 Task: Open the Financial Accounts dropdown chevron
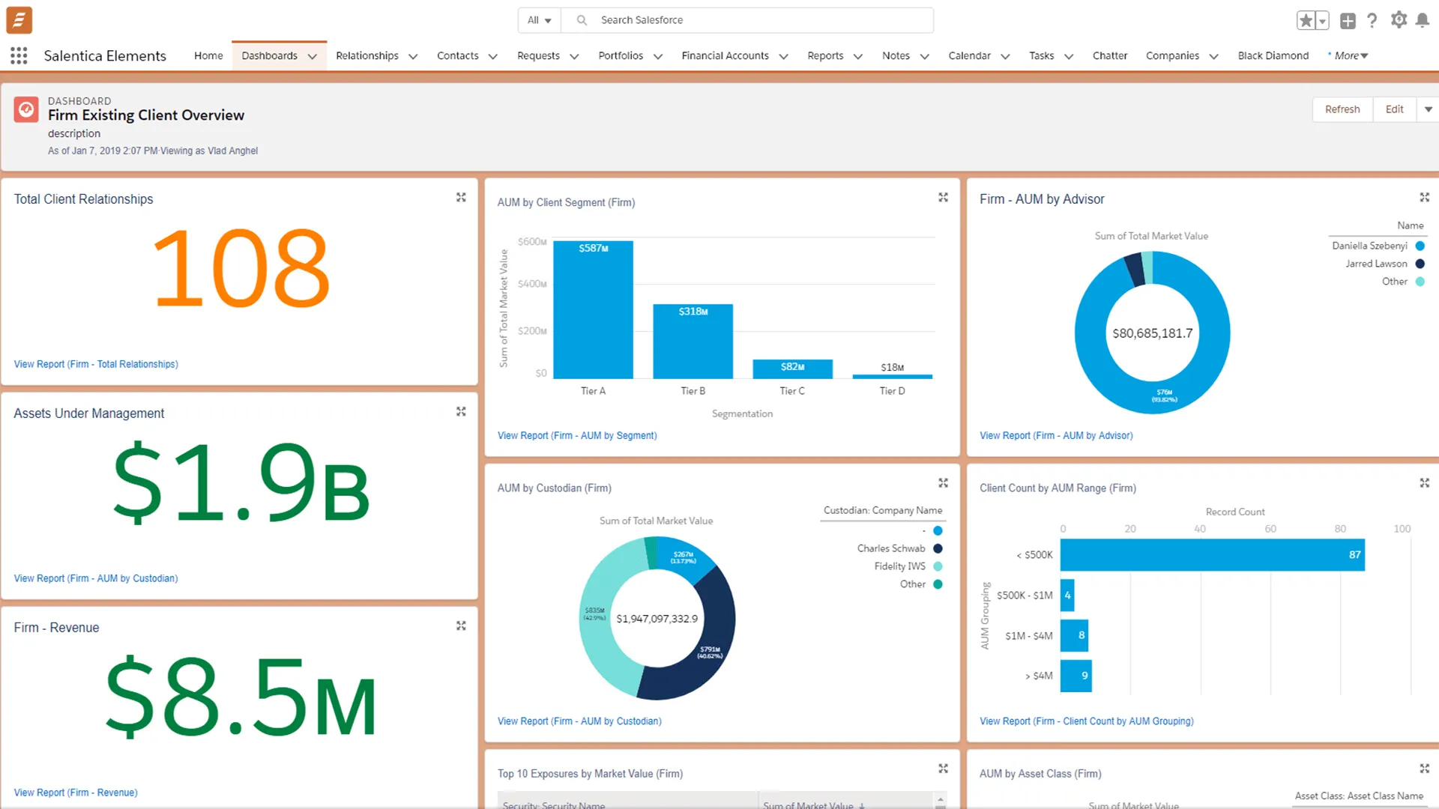pos(783,56)
